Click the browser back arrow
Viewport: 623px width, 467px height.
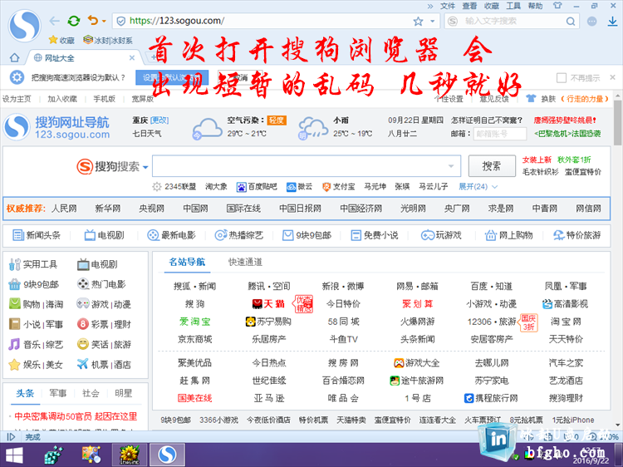pos(55,21)
